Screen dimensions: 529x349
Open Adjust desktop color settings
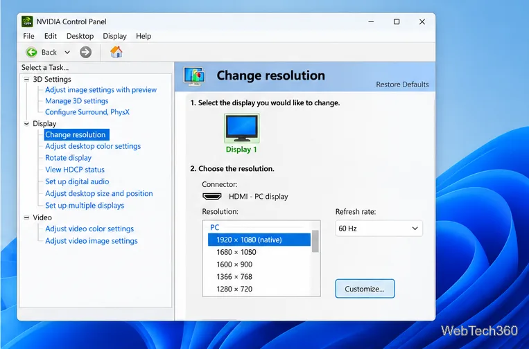click(93, 146)
